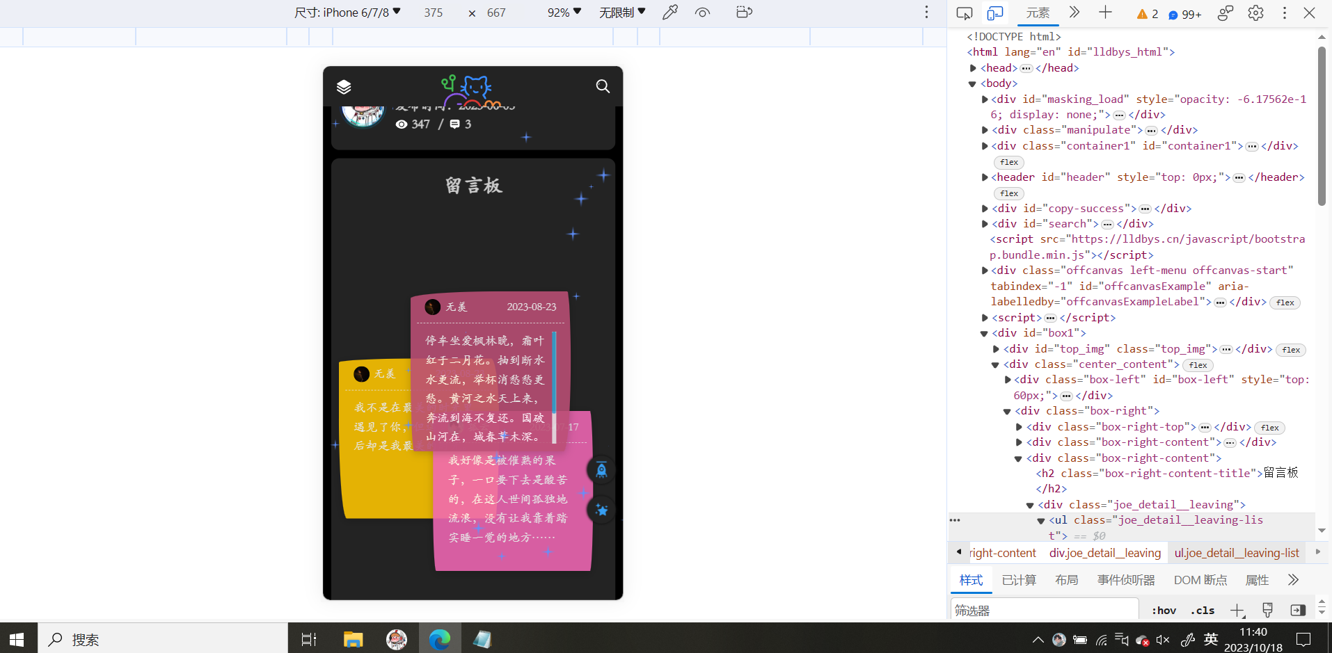The width and height of the screenshot is (1332, 653).
Task: Expand the header id header node
Action: pyautogui.click(x=985, y=177)
